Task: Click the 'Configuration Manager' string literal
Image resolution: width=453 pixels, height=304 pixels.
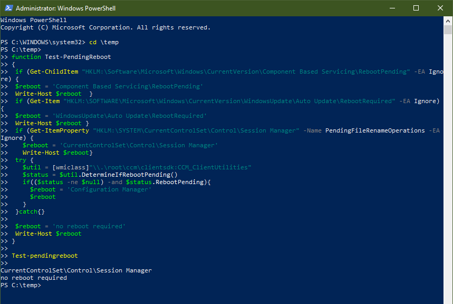Action: click(x=109, y=189)
